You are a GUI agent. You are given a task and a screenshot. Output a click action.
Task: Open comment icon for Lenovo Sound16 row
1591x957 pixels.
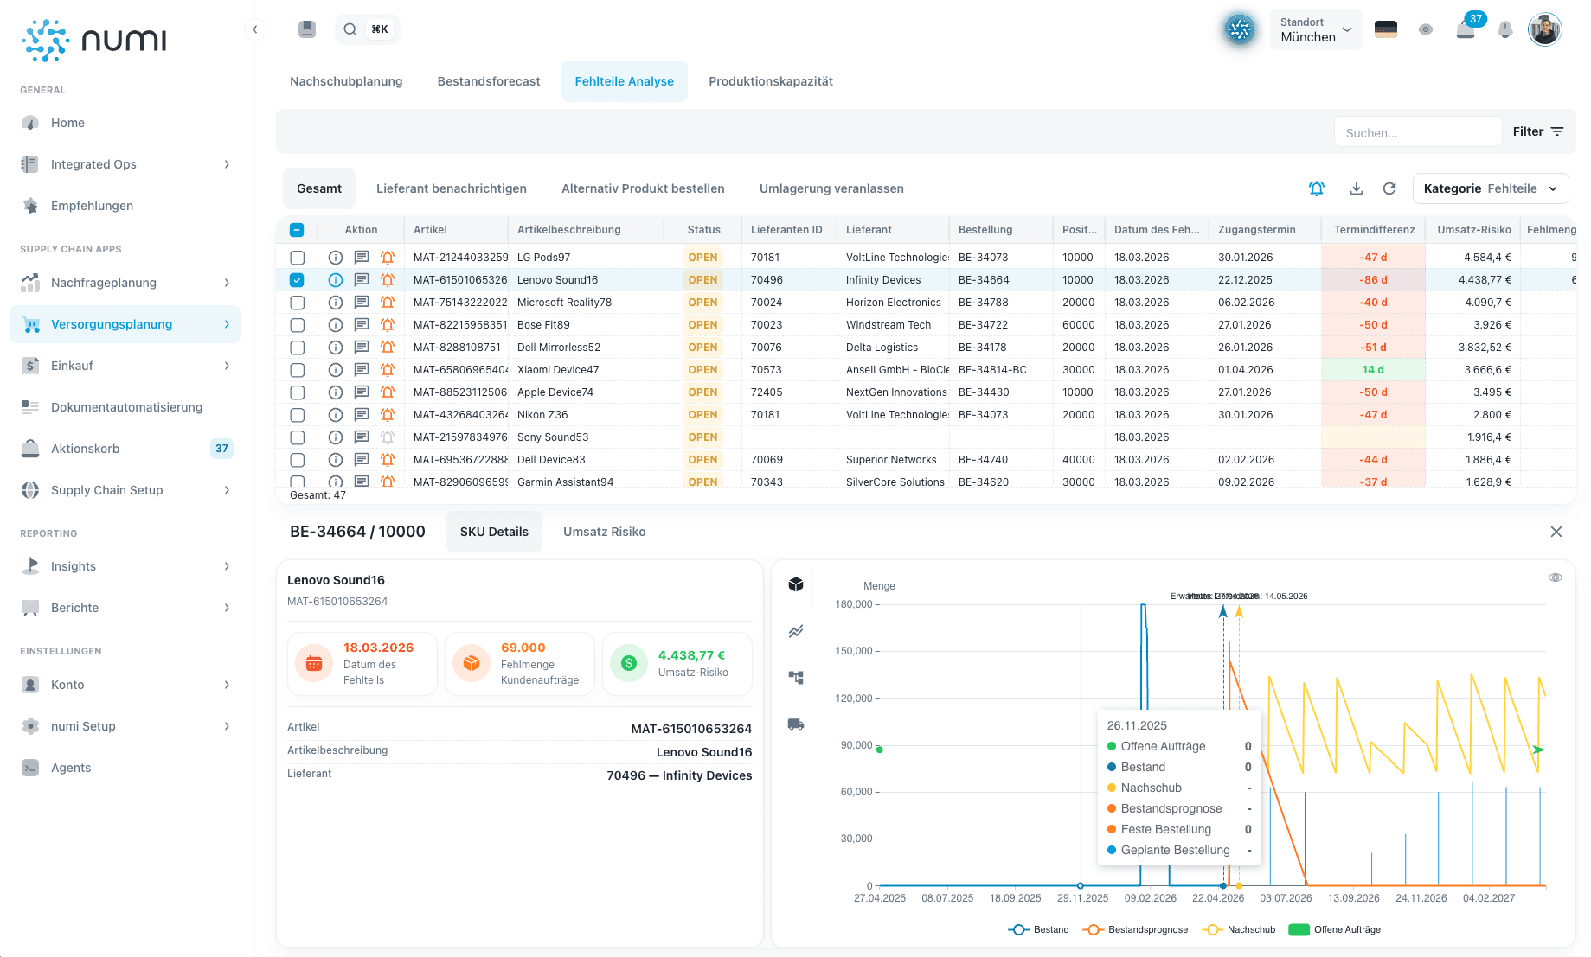pos(362,280)
